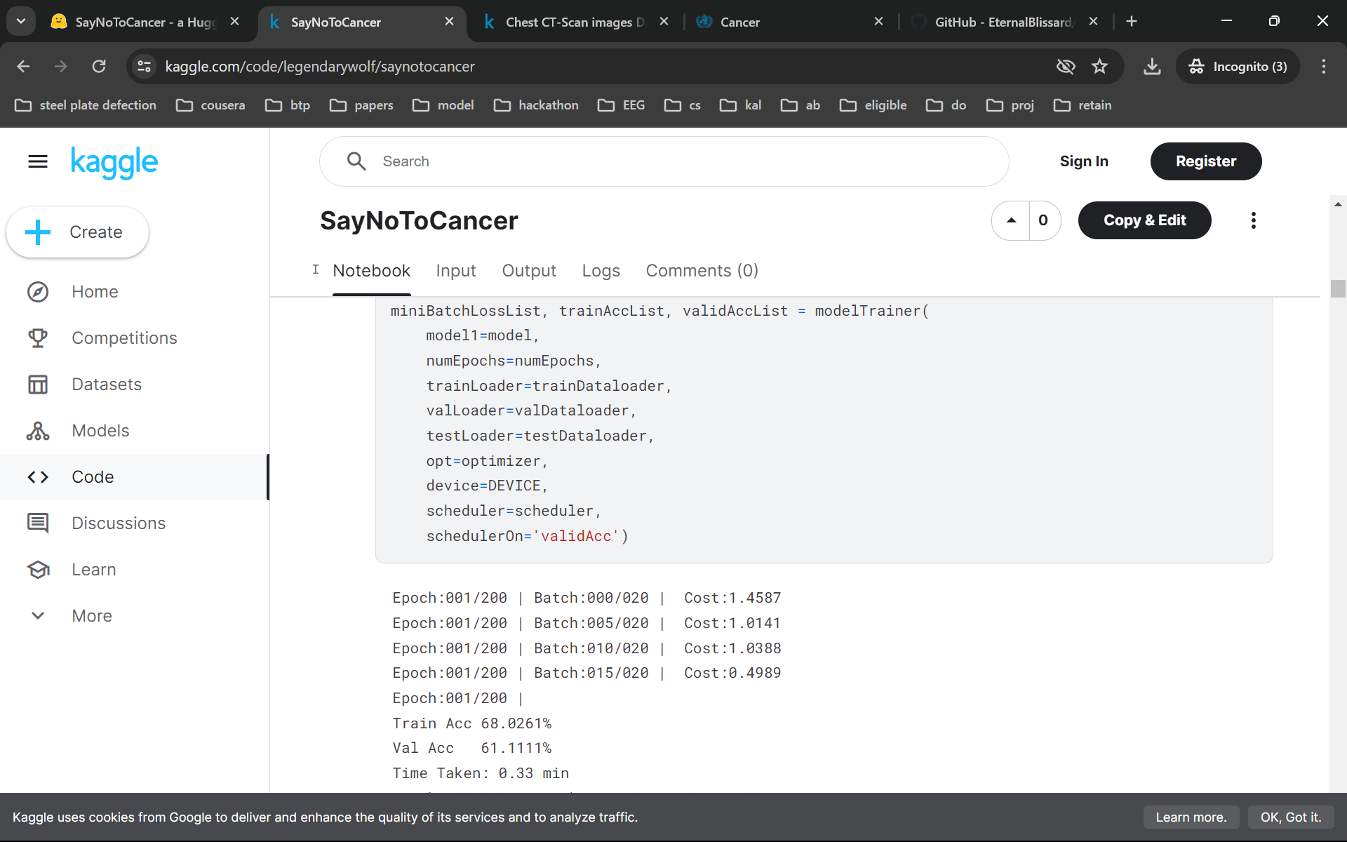Click the Copy & Edit button

[x=1144, y=220]
